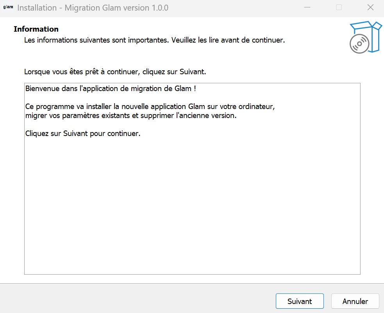Click the 'Lorsque vous êtes prêt à continuer' label
384x313 pixels.
coord(115,72)
